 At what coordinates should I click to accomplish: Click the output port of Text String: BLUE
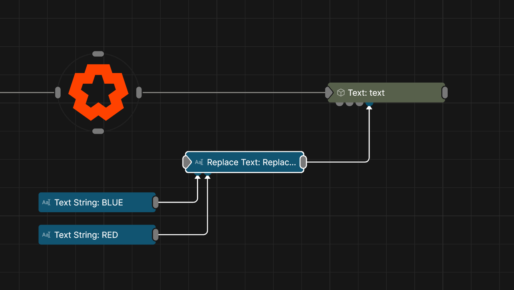[x=155, y=203]
